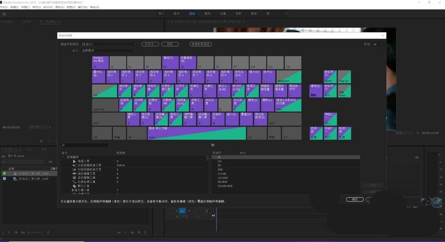Click the Home icon at top left
The width and height of the screenshot is (445, 242).
4,14
